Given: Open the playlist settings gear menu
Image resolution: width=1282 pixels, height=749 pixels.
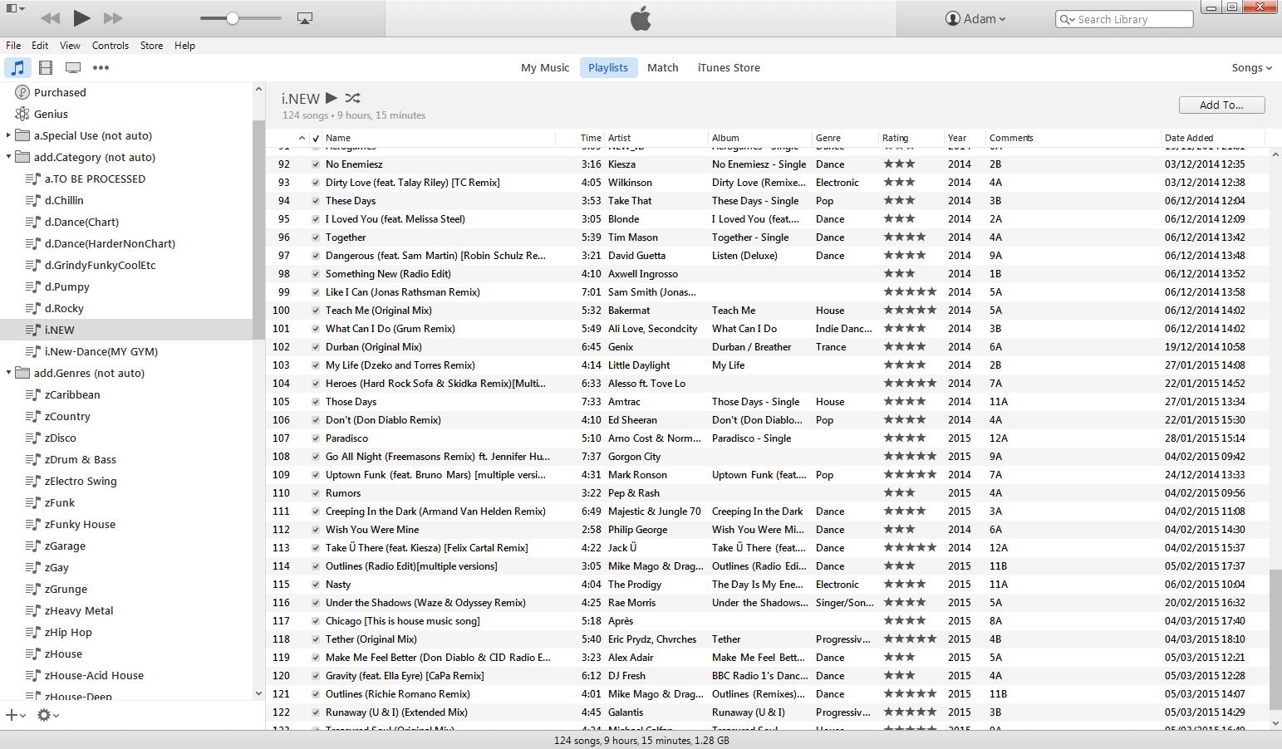Looking at the screenshot, I should pos(47,715).
